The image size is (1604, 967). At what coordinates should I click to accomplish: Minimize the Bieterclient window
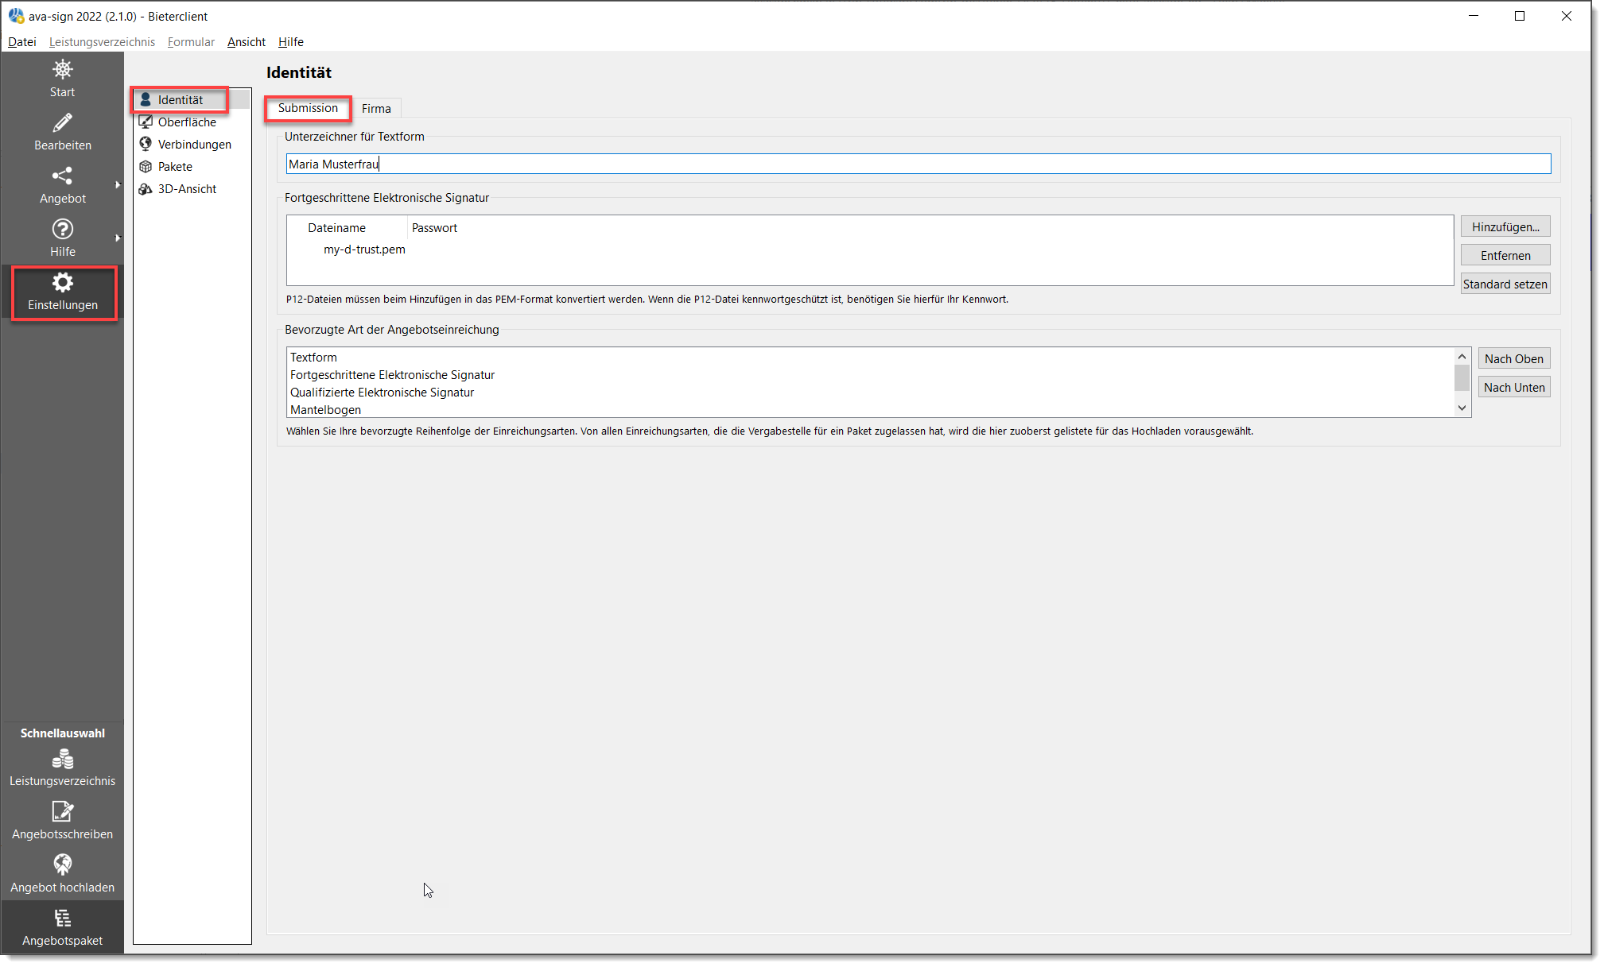click(x=1474, y=16)
